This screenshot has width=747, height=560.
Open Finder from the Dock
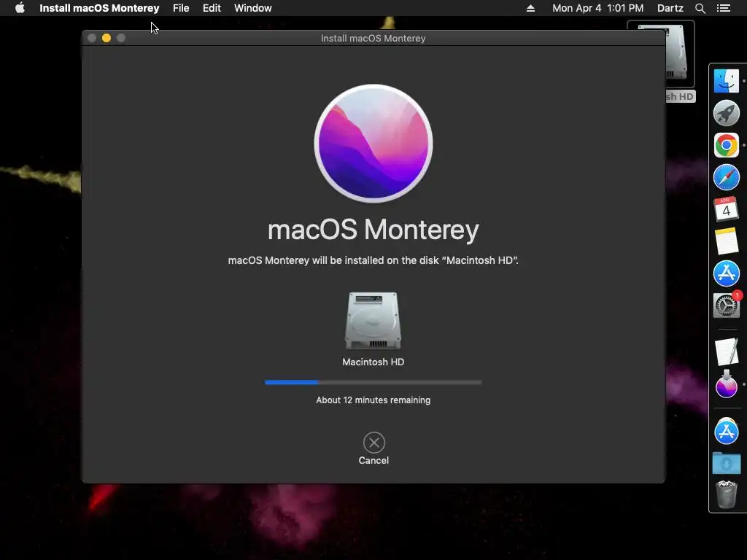point(726,81)
